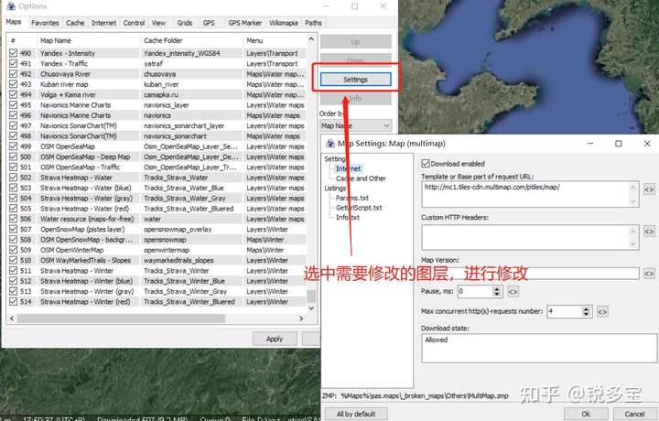The image size is (659, 421).
Task: Open GetUrlScript.txt in Listings tree
Action: 359,208
